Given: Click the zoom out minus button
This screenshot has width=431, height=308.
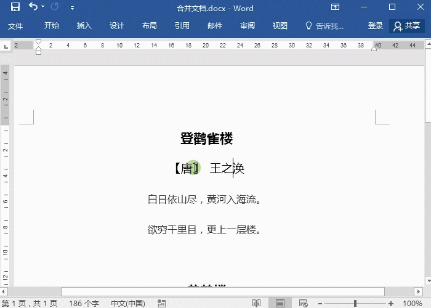Looking at the screenshot, I should tap(320, 304).
